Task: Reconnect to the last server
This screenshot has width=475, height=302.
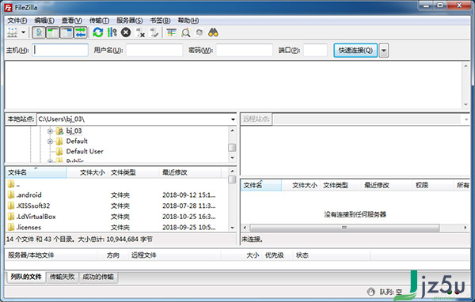Action: tap(154, 32)
